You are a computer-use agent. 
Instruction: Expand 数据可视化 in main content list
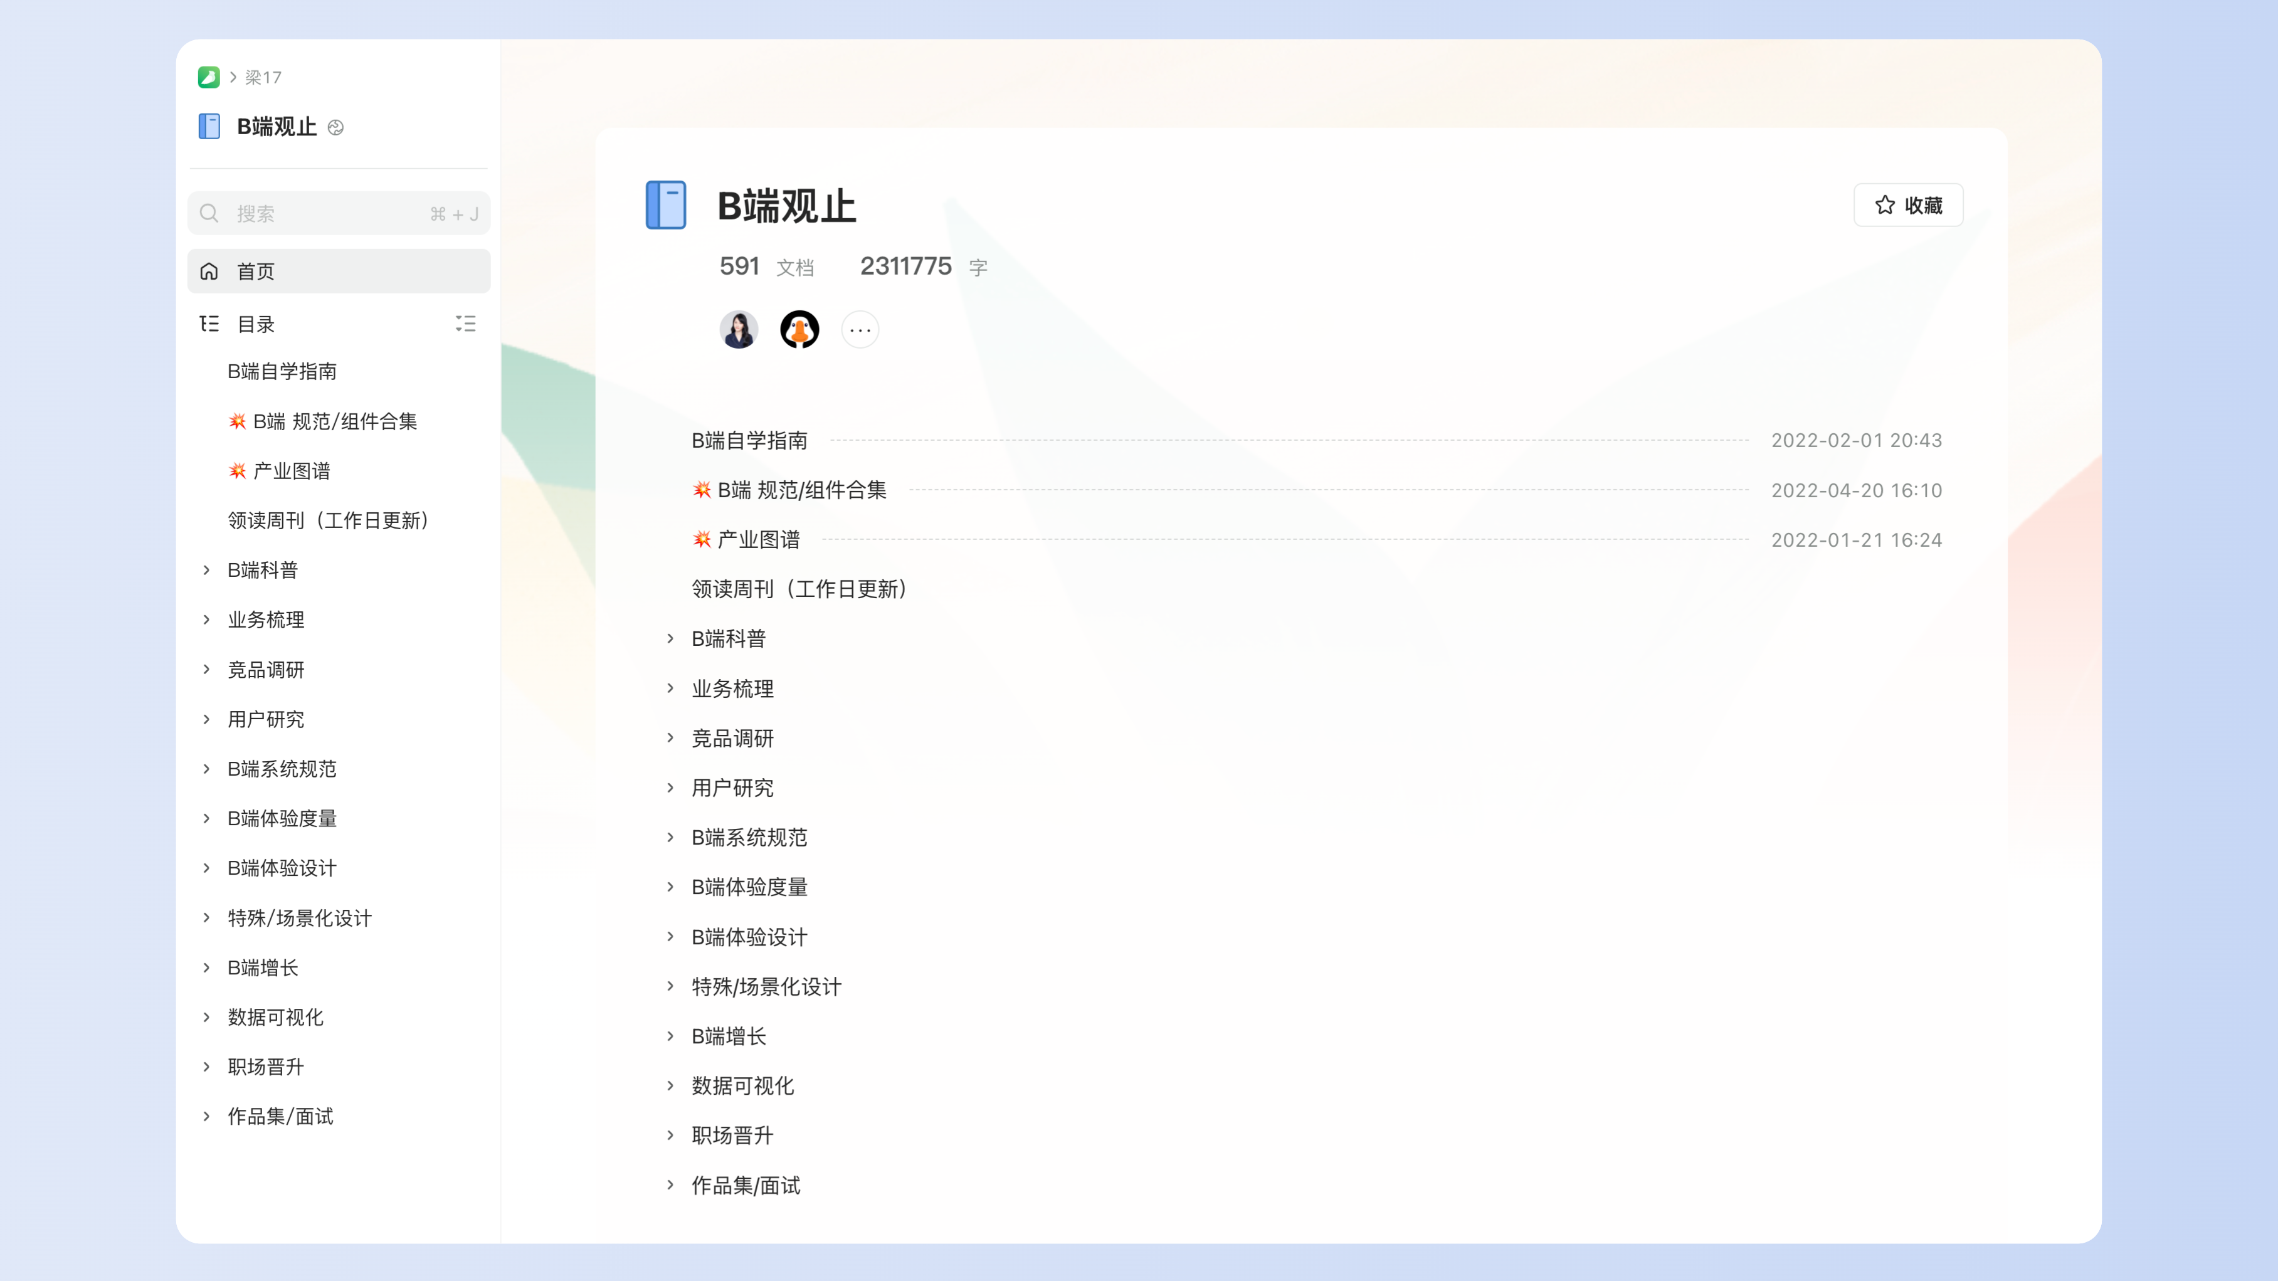(x=670, y=1085)
